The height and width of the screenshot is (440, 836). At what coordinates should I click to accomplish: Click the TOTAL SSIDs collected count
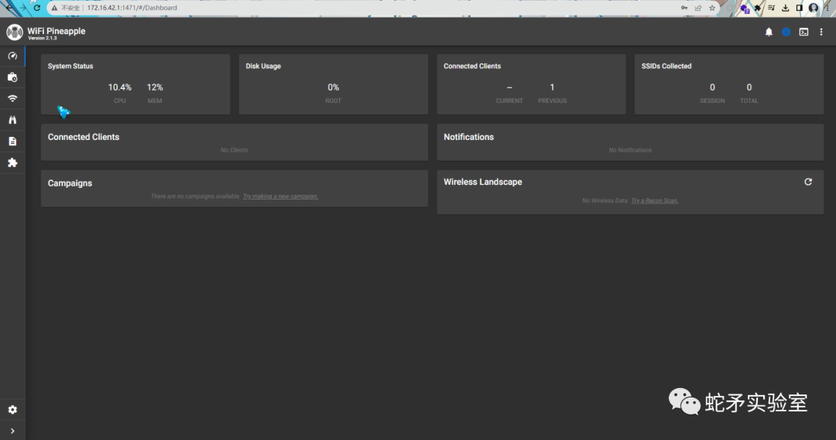[749, 87]
